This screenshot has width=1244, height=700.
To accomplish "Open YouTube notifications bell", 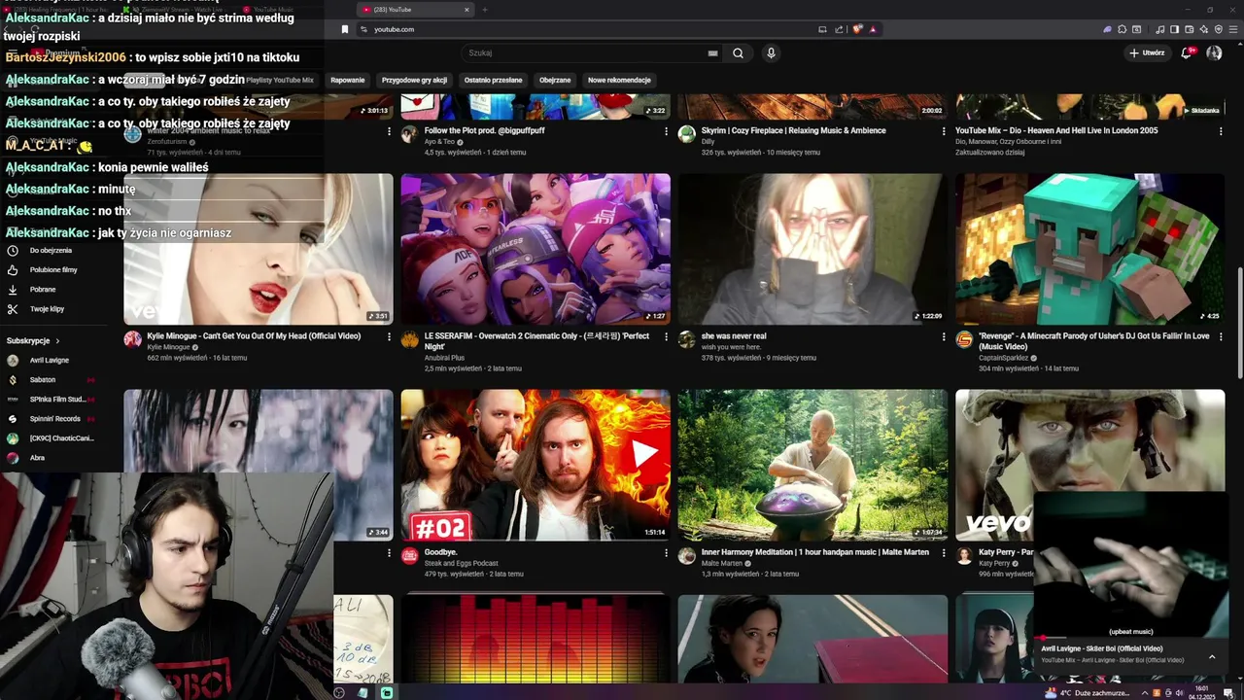I will pyautogui.click(x=1187, y=52).
